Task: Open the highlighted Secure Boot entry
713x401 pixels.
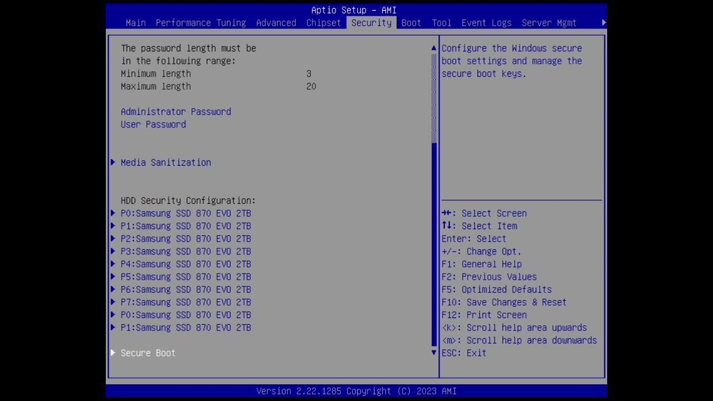Action: pos(148,353)
